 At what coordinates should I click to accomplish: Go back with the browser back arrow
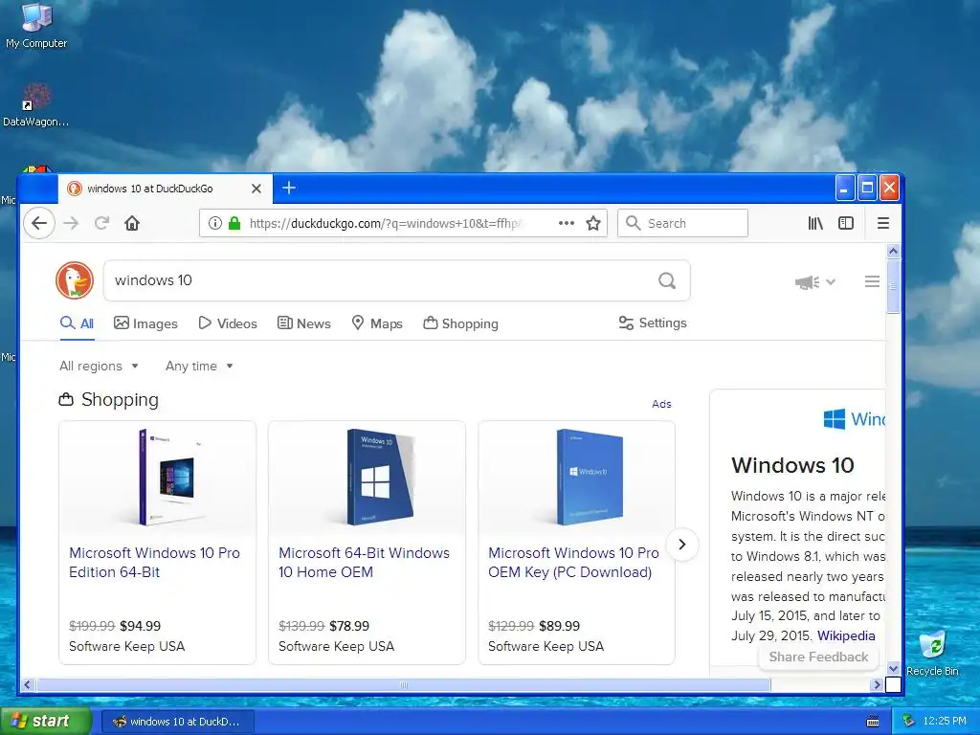coord(39,223)
